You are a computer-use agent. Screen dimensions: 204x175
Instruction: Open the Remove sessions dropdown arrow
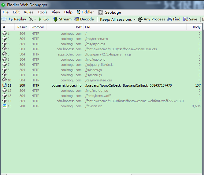[x=35, y=19]
